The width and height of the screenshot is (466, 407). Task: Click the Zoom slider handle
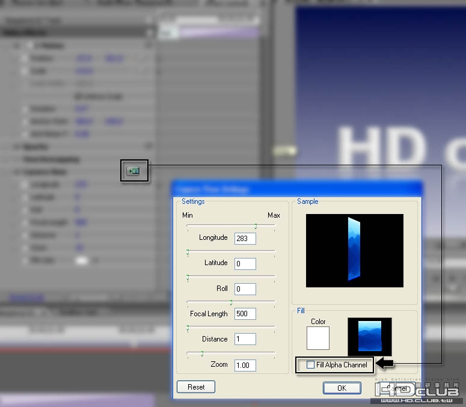(x=202, y=353)
